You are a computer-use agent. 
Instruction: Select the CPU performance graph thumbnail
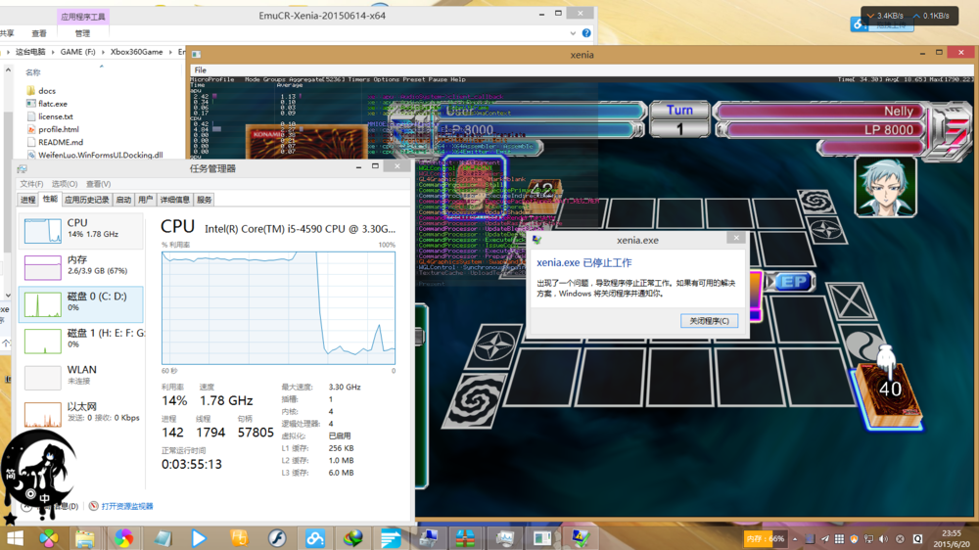(x=42, y=230)
